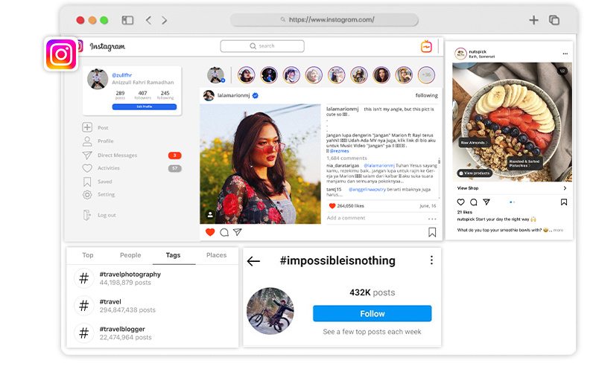This screenshot has height=372, width=596.
Task: Click carousel dots on nutspick post
Action: pos(512,202)
